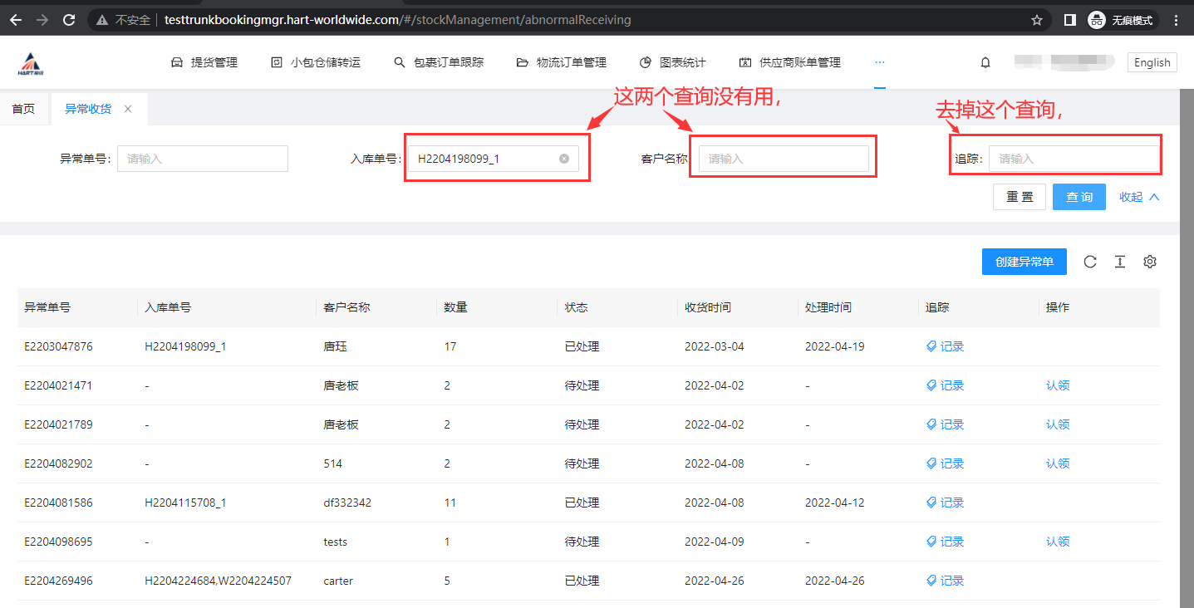Click the 异常单号 input field
The image size is (1194, 608).
[203, 159]
